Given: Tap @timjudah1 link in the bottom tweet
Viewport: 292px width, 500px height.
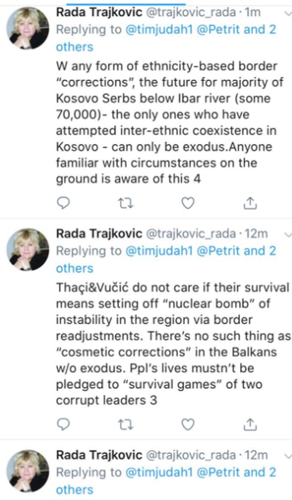Looking at the screenshot, I should [159, 473].
